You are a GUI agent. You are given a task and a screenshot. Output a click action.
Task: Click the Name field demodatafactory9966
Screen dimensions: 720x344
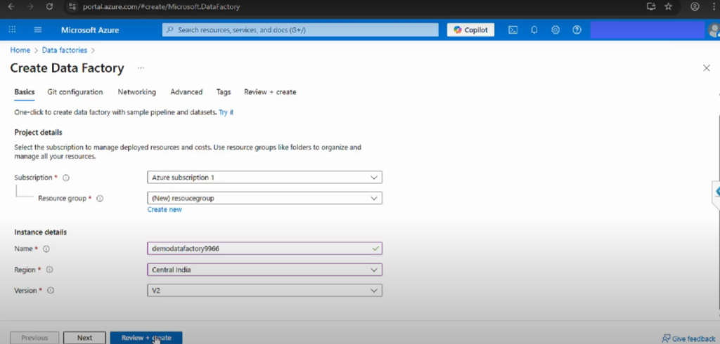264,248
